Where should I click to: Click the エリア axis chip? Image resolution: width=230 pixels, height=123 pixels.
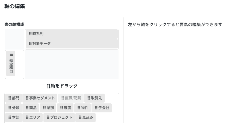[33, 117]
